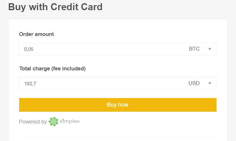Click the 0,05 value in Order amount
The width and height of the screenshot is (236, 141).
(29, 49)
